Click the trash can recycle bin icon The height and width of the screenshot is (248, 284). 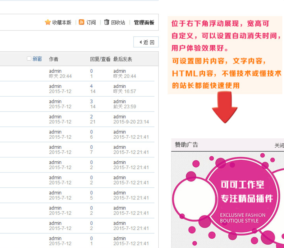point(107,22)
